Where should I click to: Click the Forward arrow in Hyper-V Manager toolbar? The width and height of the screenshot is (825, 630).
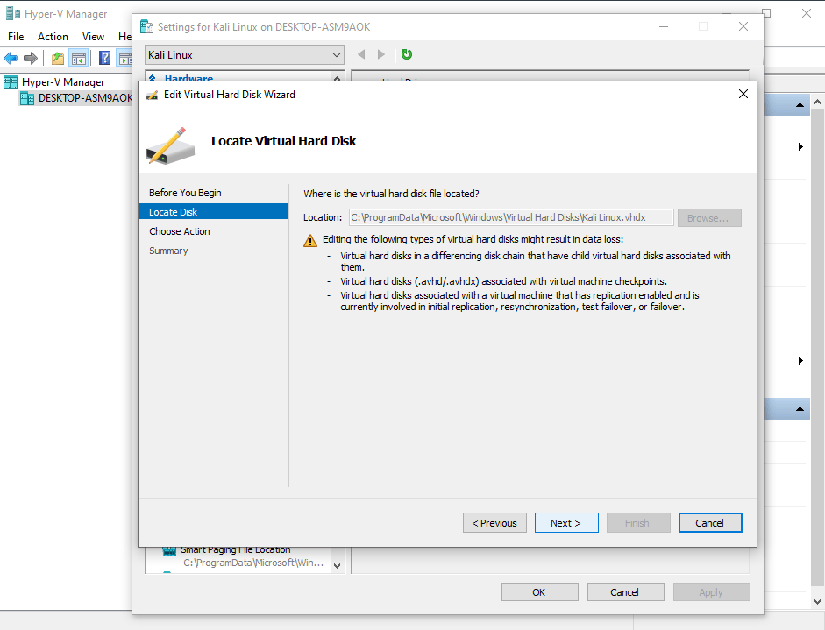point(31,58)
